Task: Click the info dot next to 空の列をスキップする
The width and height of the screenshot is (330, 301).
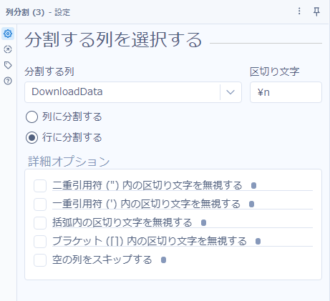Action: 163,260
